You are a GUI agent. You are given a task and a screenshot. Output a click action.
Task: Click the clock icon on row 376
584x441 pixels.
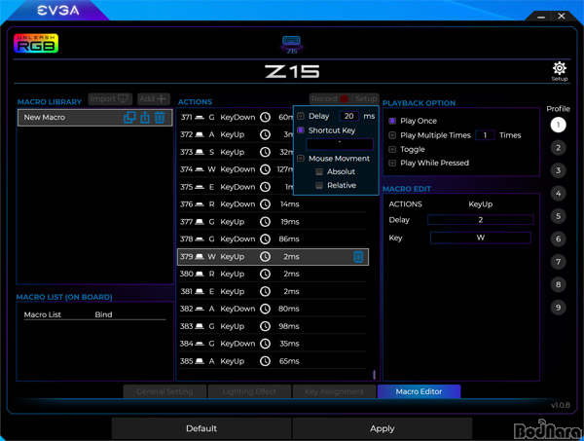click(x=265, y=204)
